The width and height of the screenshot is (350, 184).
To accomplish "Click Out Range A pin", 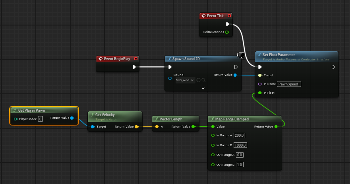I will coord(213,155).
